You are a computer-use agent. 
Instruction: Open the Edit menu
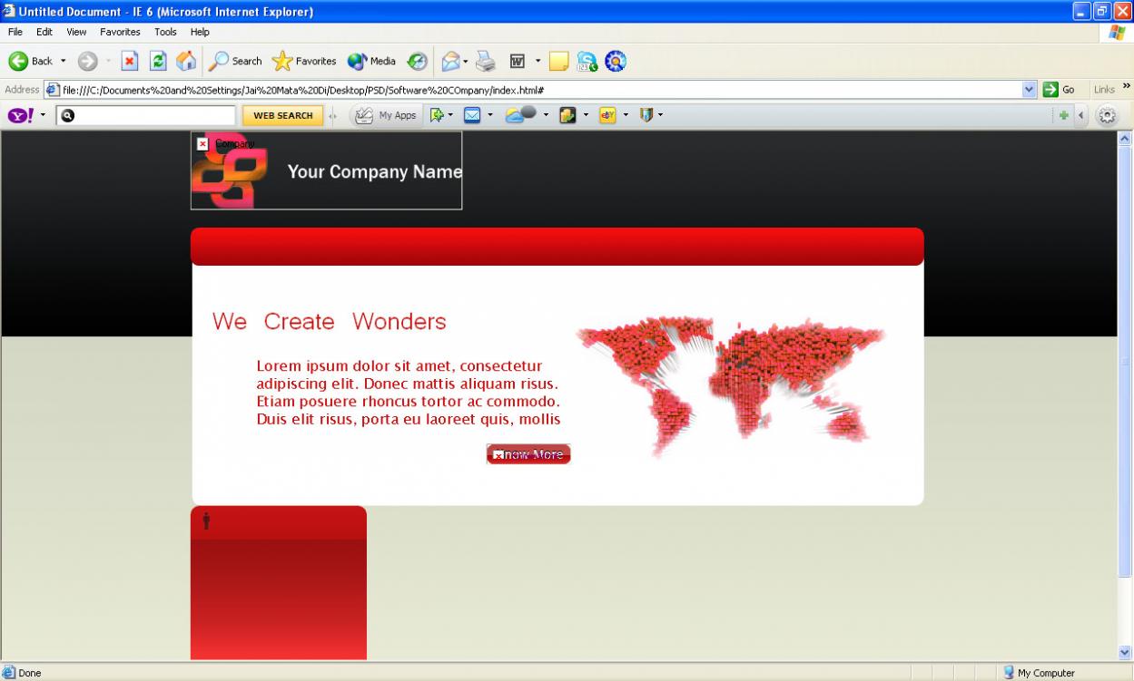(x=44, y=32)
